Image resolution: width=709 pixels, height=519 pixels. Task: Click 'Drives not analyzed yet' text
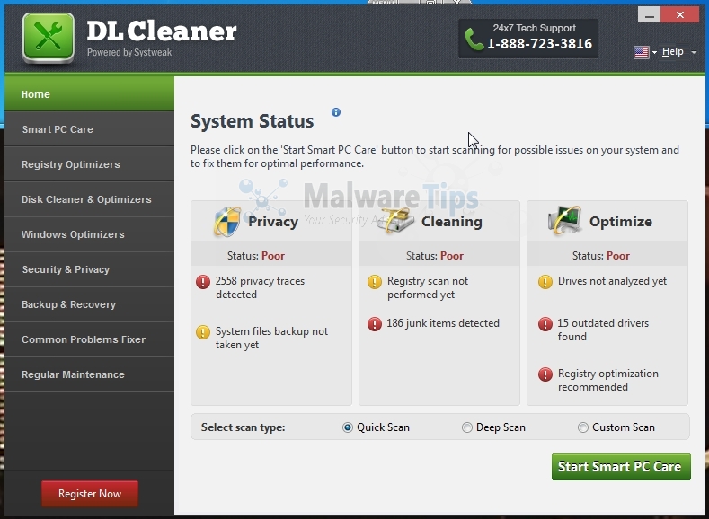click(x=612, y=281)
